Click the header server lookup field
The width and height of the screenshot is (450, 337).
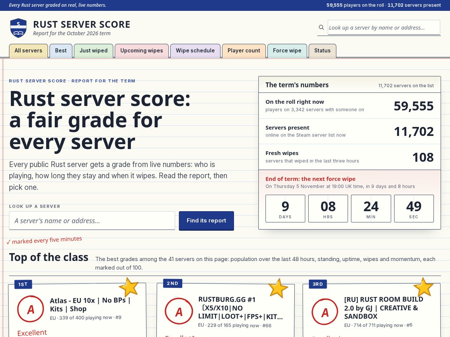point(384,27)
